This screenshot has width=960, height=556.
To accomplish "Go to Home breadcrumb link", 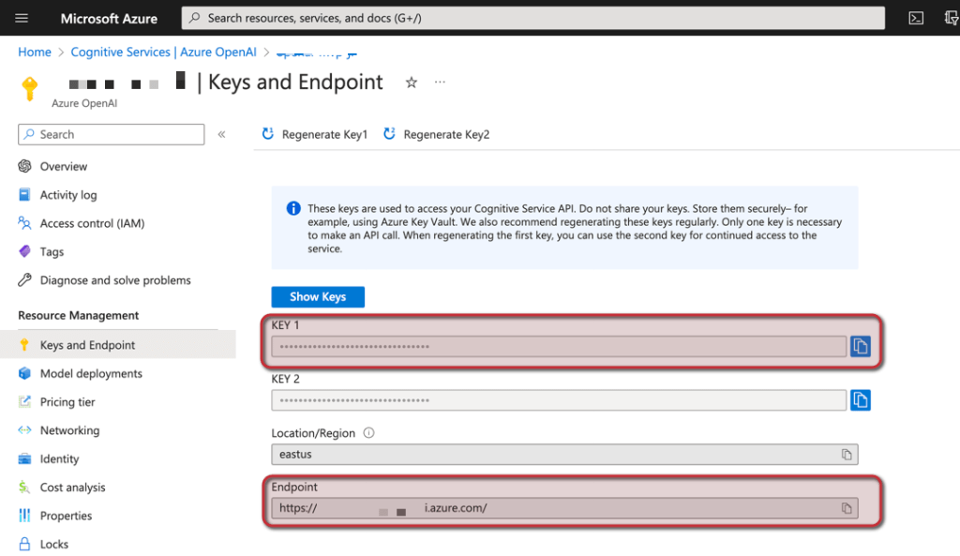I will 35,53.
